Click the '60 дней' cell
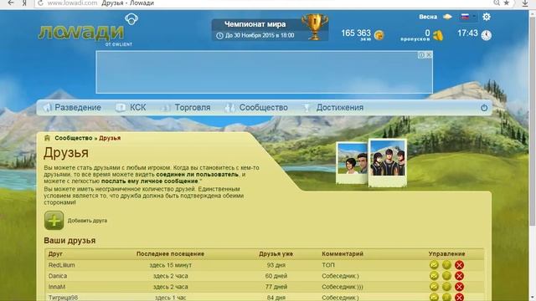Screen dimensions: 536x301 276,276
